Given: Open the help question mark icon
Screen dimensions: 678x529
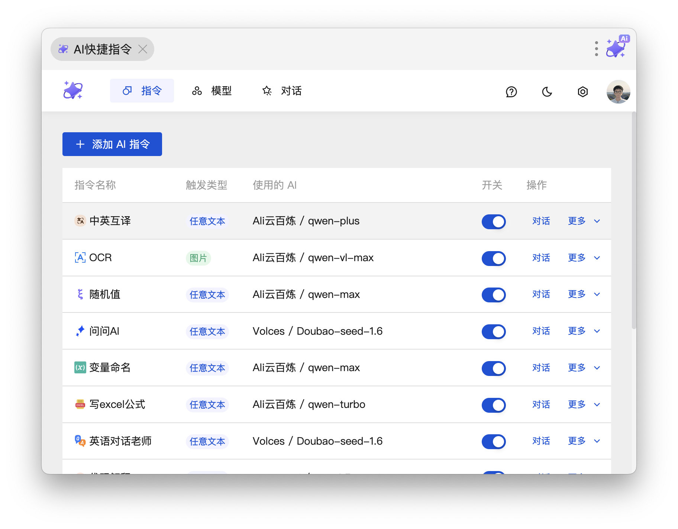Looking at the screenshot, I should pyautogui.click(x=511, y=91).
